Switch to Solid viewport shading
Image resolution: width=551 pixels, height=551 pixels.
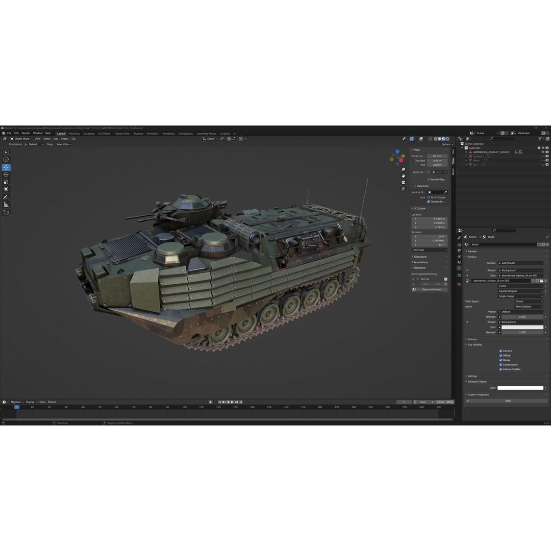tap(439, 139)
